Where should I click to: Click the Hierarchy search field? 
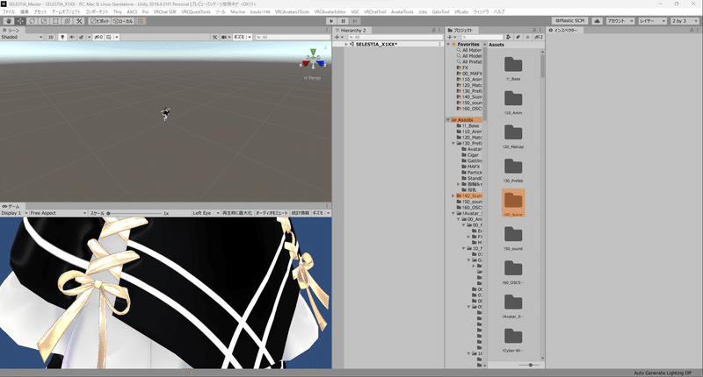394,37
